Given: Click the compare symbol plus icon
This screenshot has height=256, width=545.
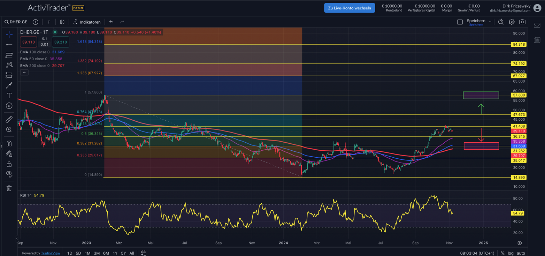Looking at the screenshot, I should [x=36, y=22].
